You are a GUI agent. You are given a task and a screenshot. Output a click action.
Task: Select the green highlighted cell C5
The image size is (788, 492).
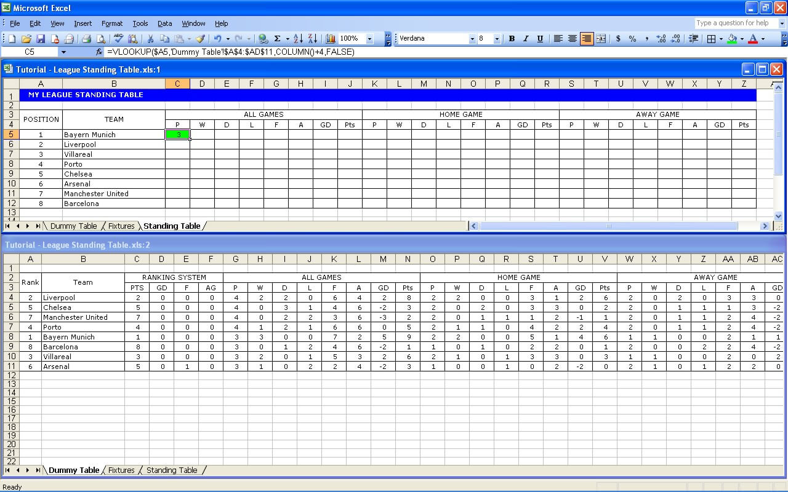tap(177, 135)
